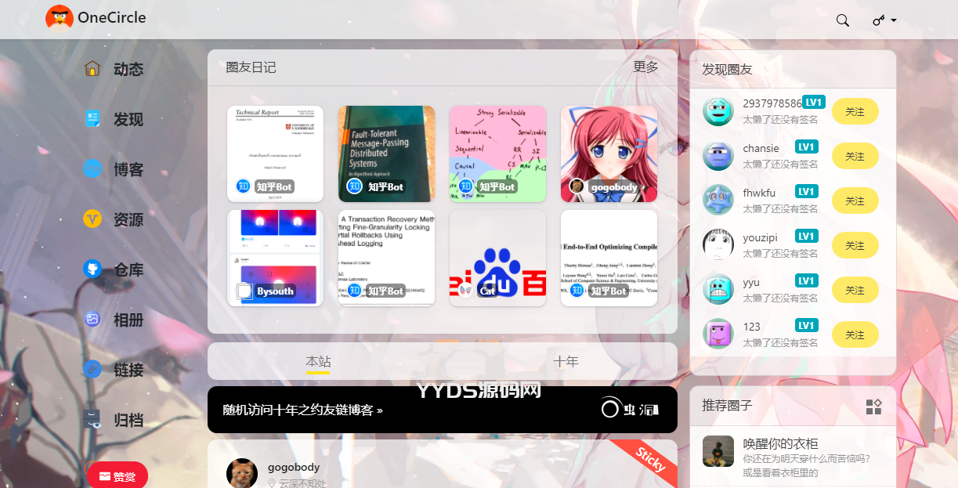Open the search magnifier icon

[843, 20]
